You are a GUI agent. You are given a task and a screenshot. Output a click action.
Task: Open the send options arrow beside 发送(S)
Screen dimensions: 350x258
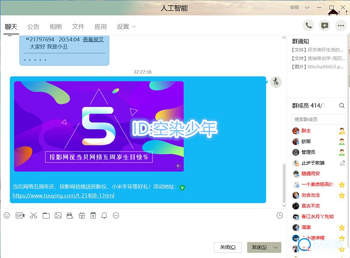point(276,248)
